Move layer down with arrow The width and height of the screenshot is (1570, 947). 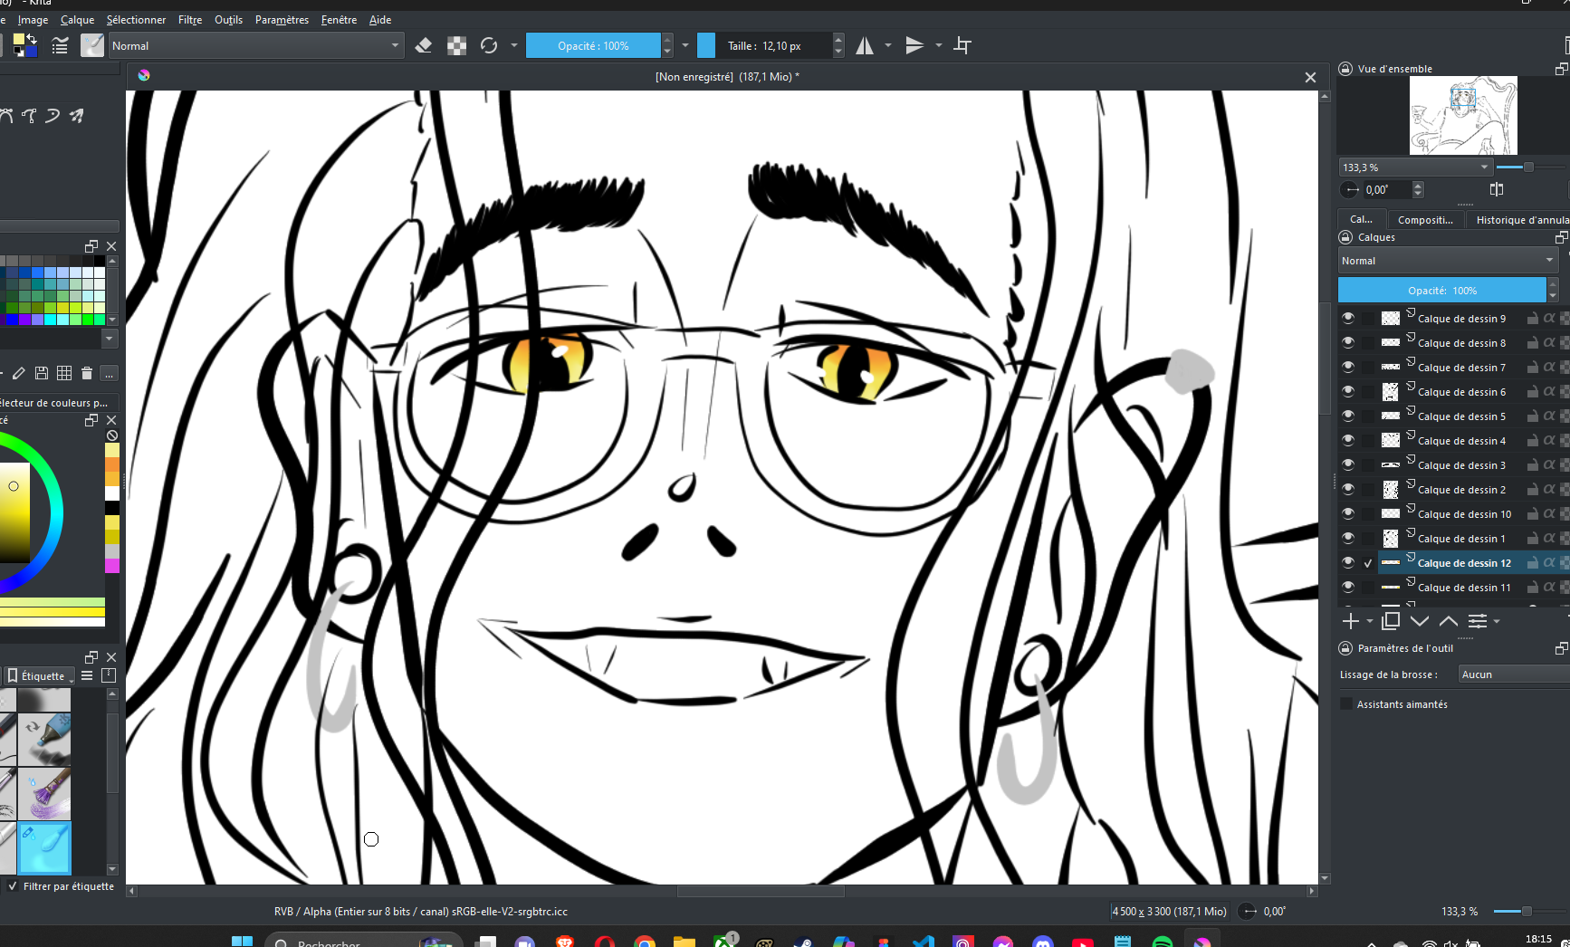tap(1420, 620)
